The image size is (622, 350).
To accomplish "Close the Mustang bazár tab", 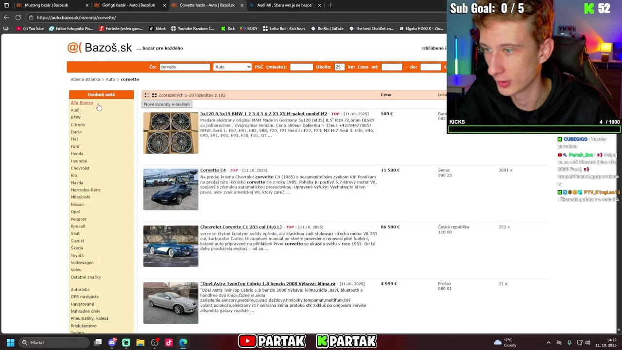I will (x=87, y=5).
